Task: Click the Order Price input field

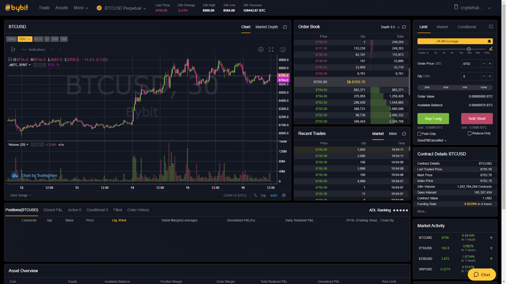Action: click(471, 64)
